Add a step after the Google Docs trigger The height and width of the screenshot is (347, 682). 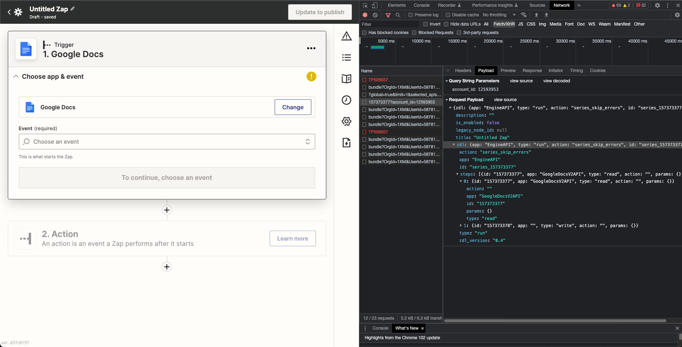pyautogui.click(x=167, y=210)
